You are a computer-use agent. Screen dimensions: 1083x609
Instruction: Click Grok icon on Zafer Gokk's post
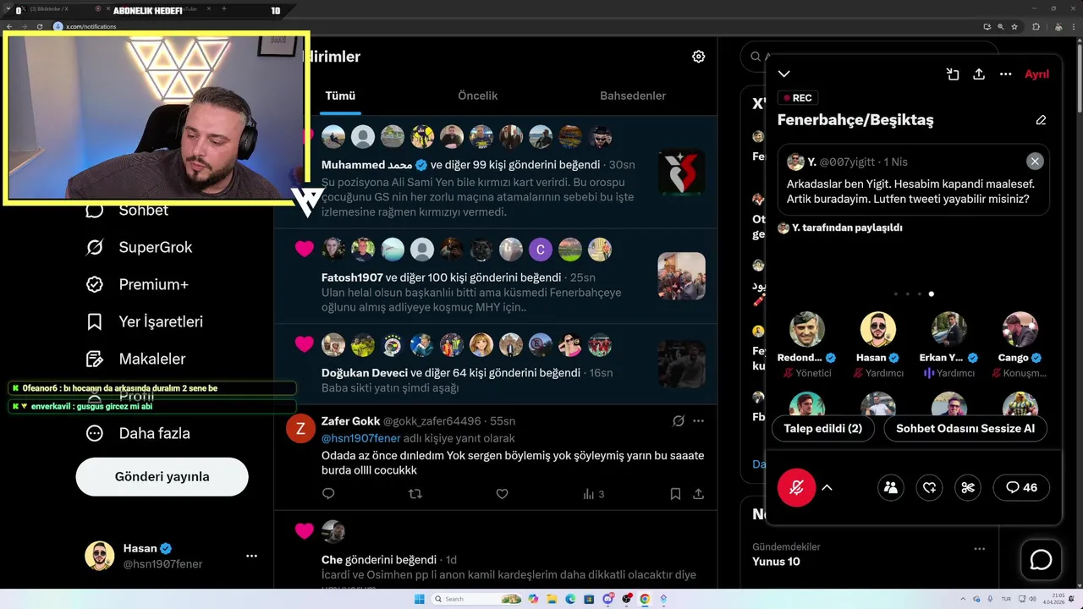tap(678, 420)
